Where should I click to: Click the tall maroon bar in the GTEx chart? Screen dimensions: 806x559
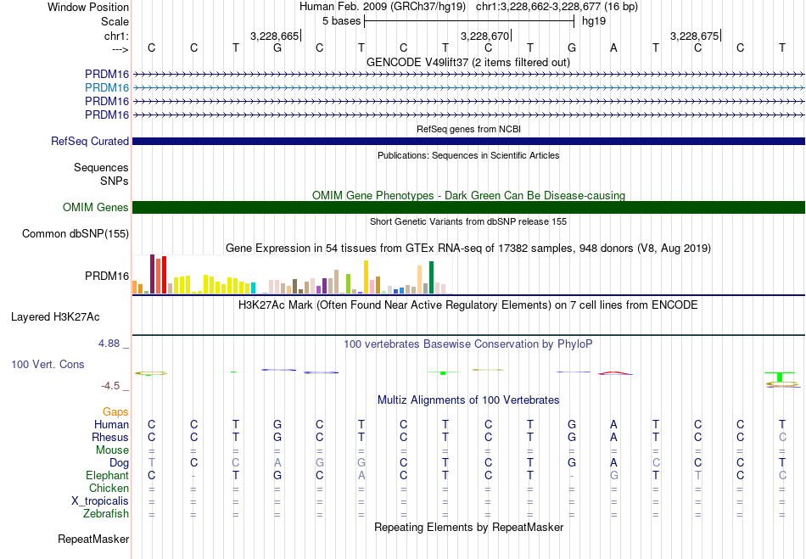pyautogui.click(x=152, y=274)
